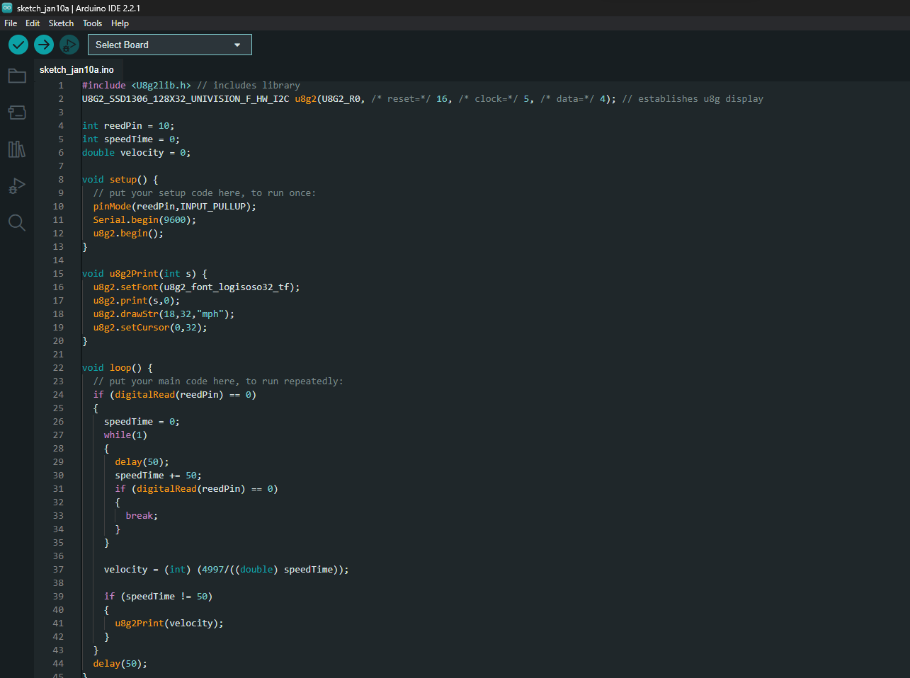This screenshot has height=678, width=910.
Task: Click the 'break;' statement
Action: (142, 515)
